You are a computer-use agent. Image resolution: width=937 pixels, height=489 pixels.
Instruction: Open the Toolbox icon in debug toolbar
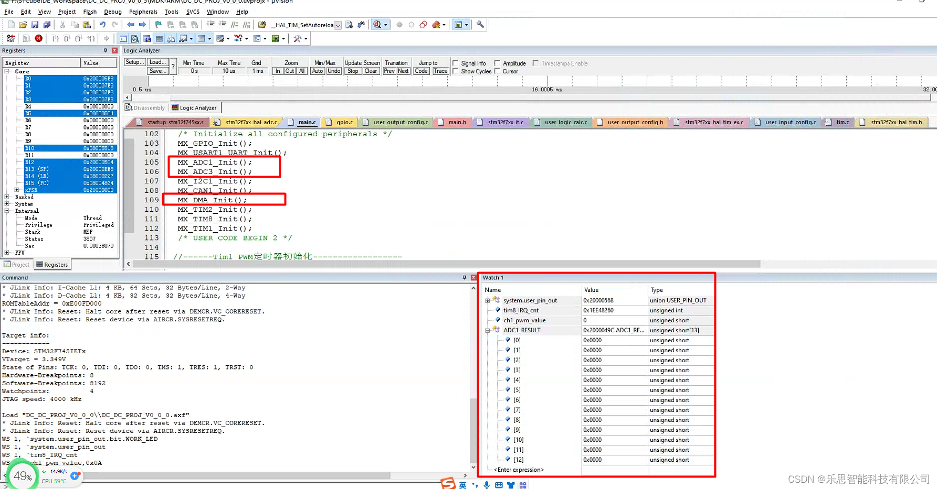[x=298, y=39]
